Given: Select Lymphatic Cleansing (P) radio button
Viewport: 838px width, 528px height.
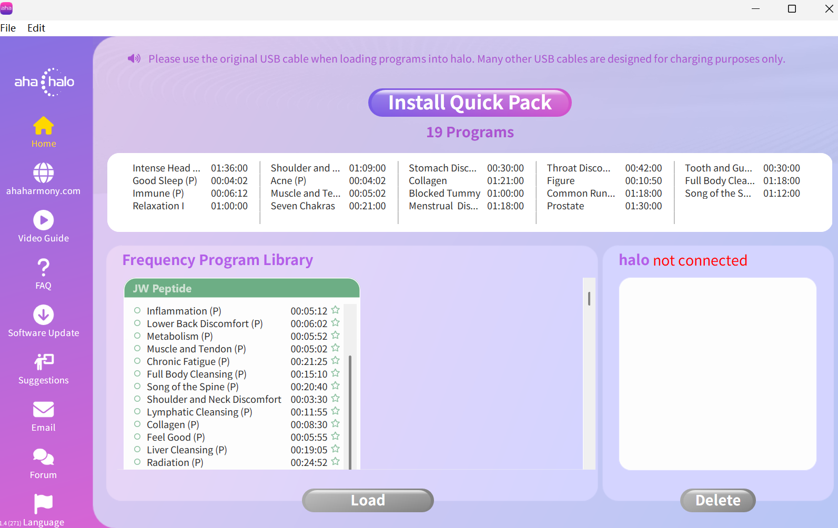Looking at the screenshot, I should click(137, 411).
